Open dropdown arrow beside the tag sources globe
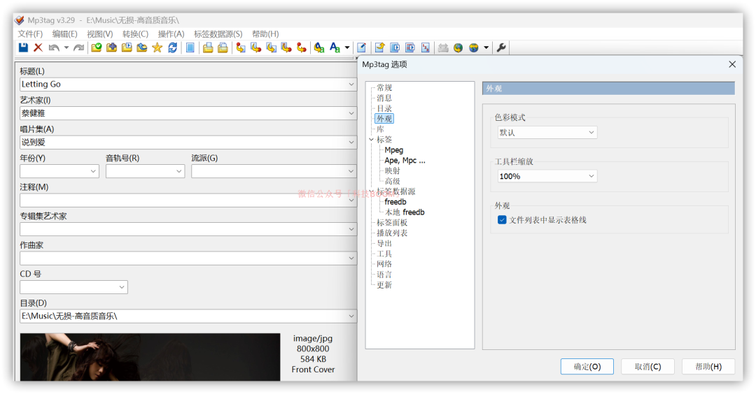Viewport: 756px width, 394px height. (x=486, y=47)
